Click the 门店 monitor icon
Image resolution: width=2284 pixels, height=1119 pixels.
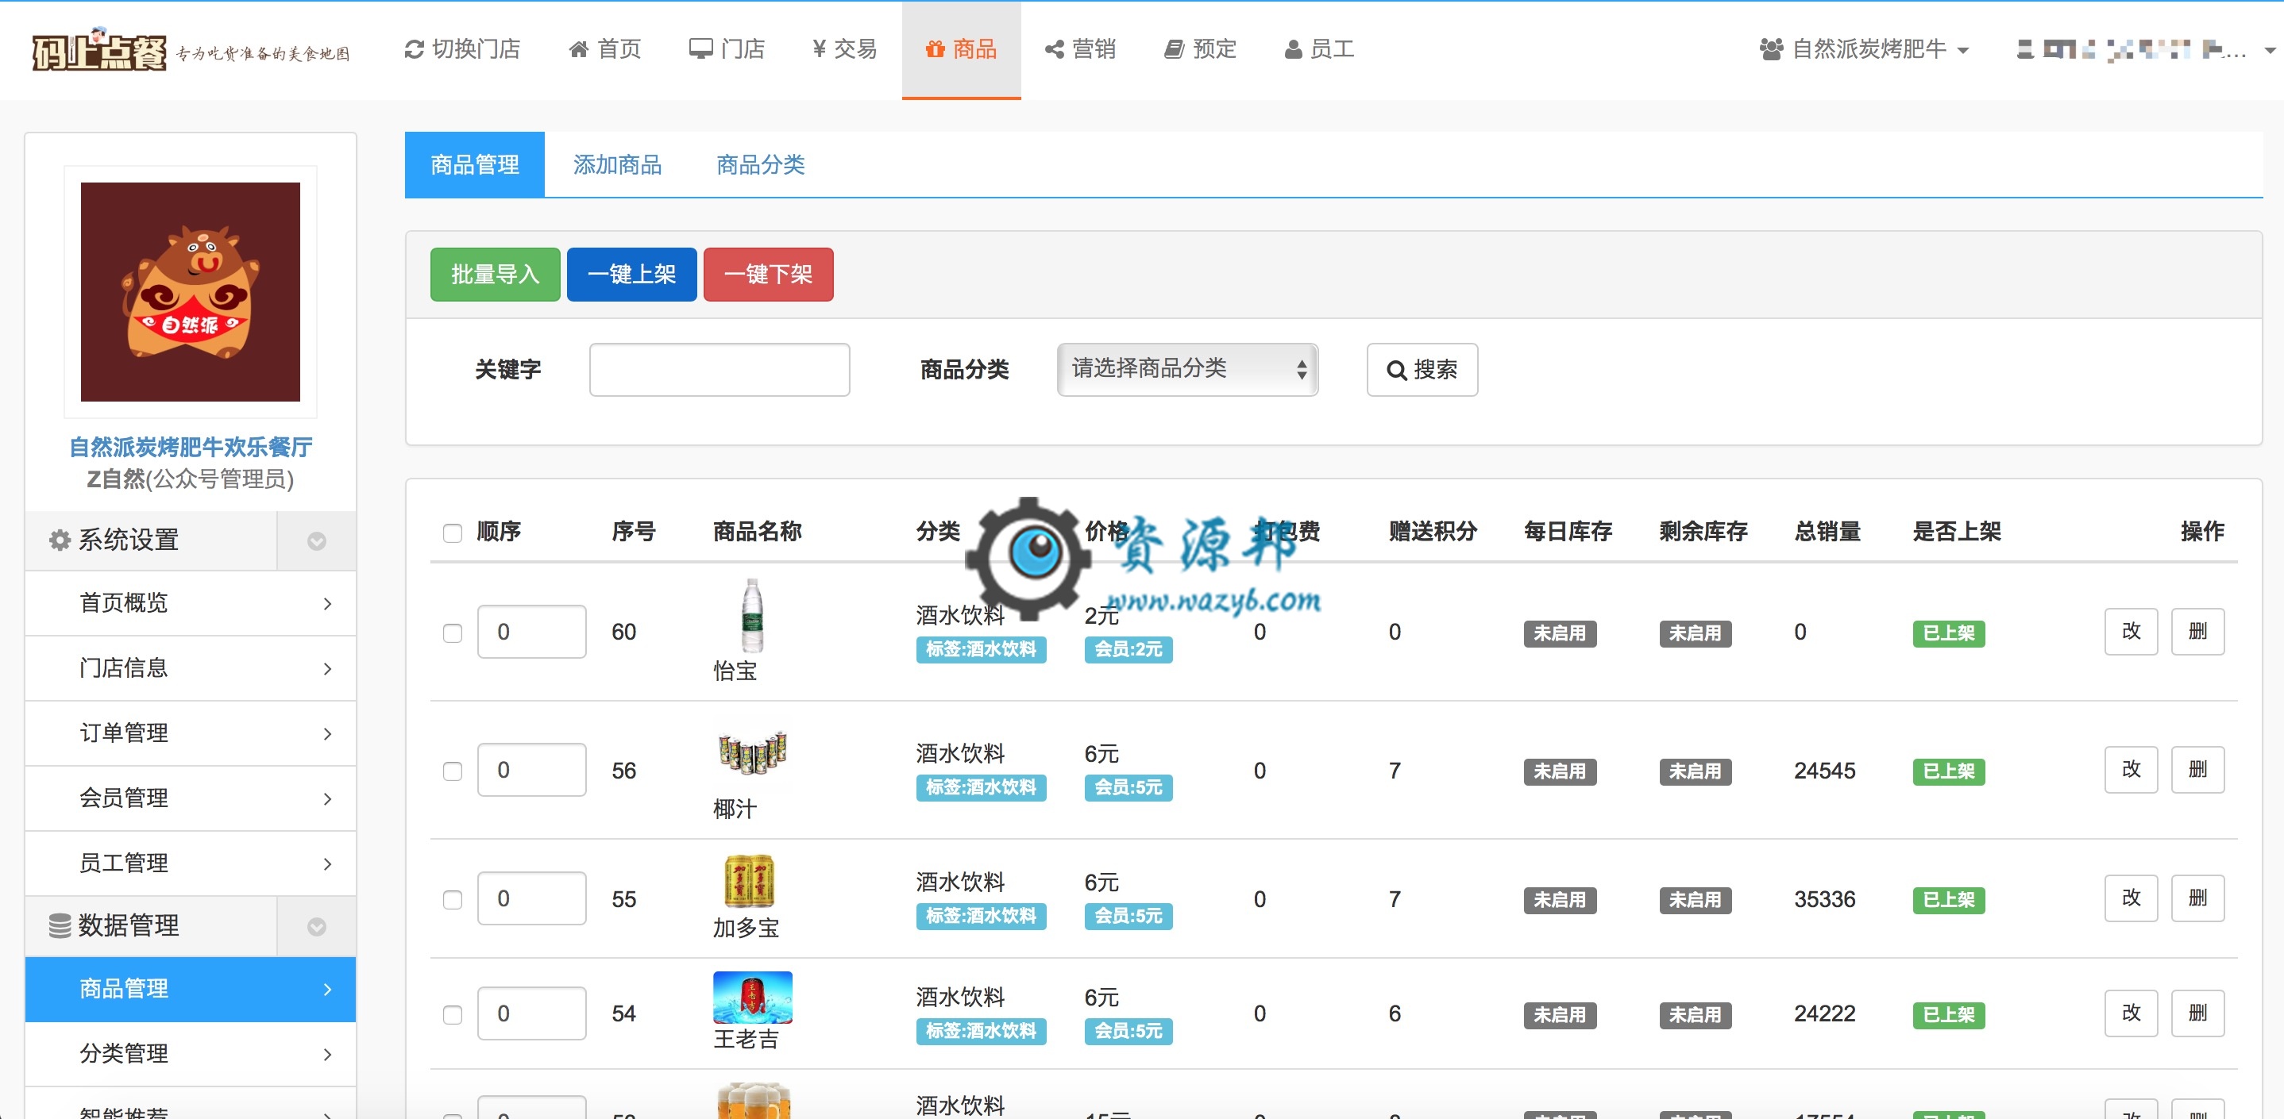(x=700, y=50)
